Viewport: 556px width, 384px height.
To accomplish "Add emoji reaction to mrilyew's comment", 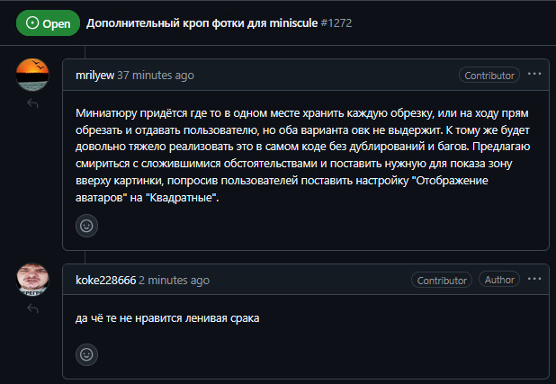I will pos(87,226).
